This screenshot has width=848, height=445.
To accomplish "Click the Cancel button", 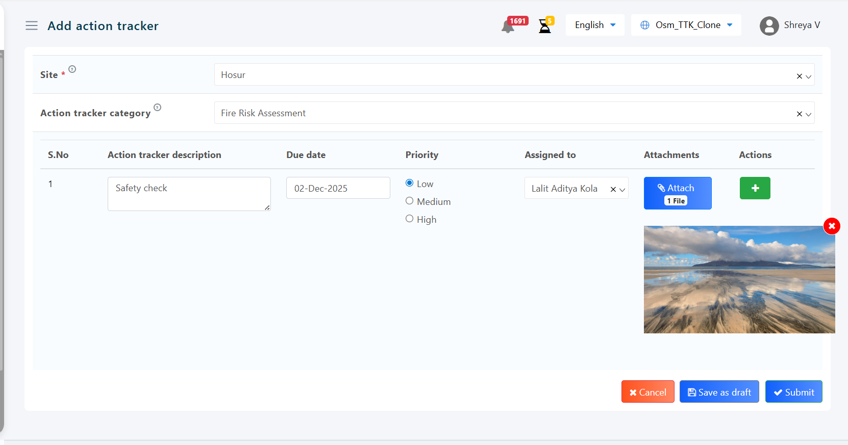I will pos(647,392).
